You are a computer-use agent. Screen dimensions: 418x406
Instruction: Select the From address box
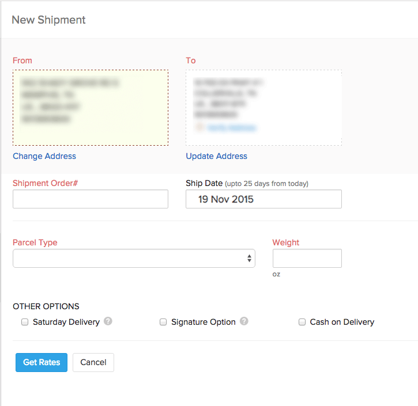pyautogui.click(x=91, y=108)
